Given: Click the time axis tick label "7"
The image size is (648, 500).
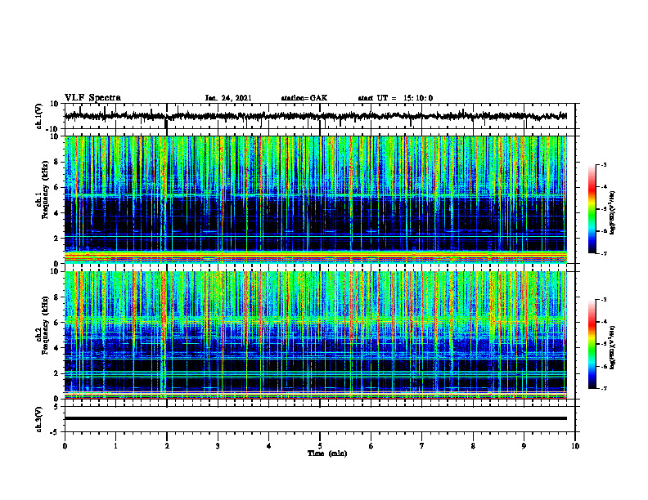Looking at the screenshot, I should point(422,446).
